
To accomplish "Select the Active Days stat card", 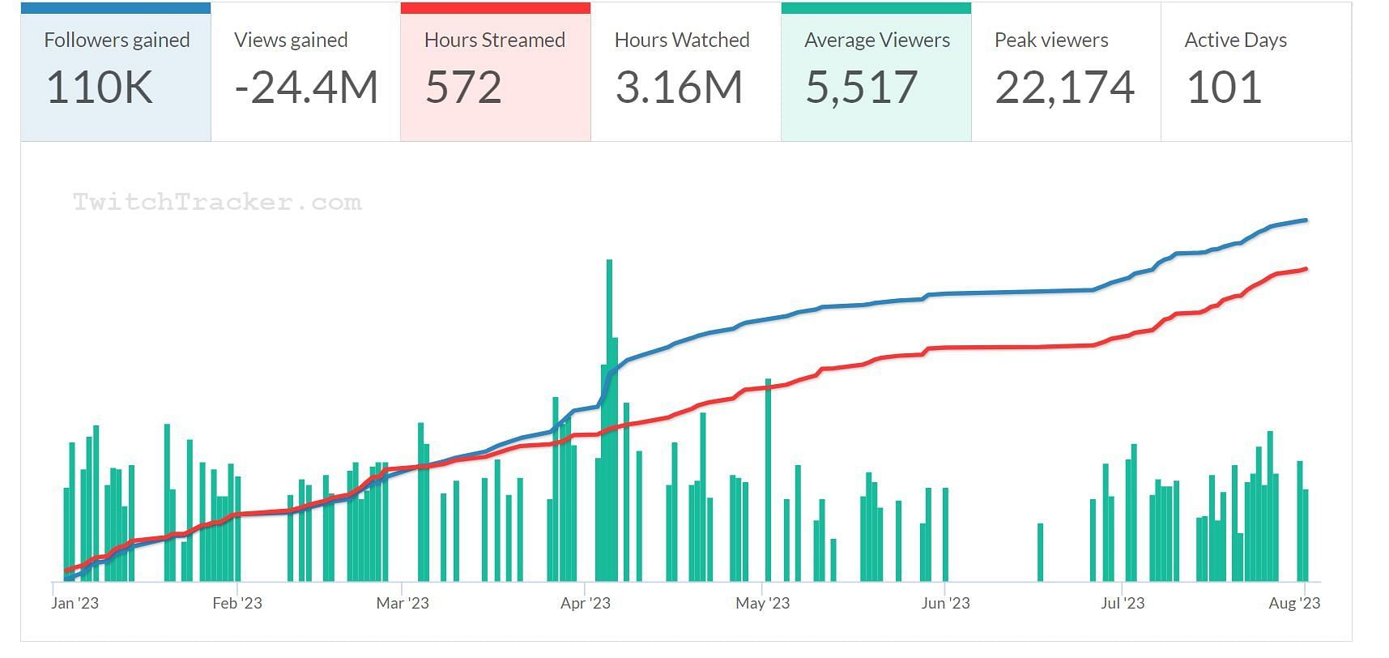I will (x=1255, y=72).
